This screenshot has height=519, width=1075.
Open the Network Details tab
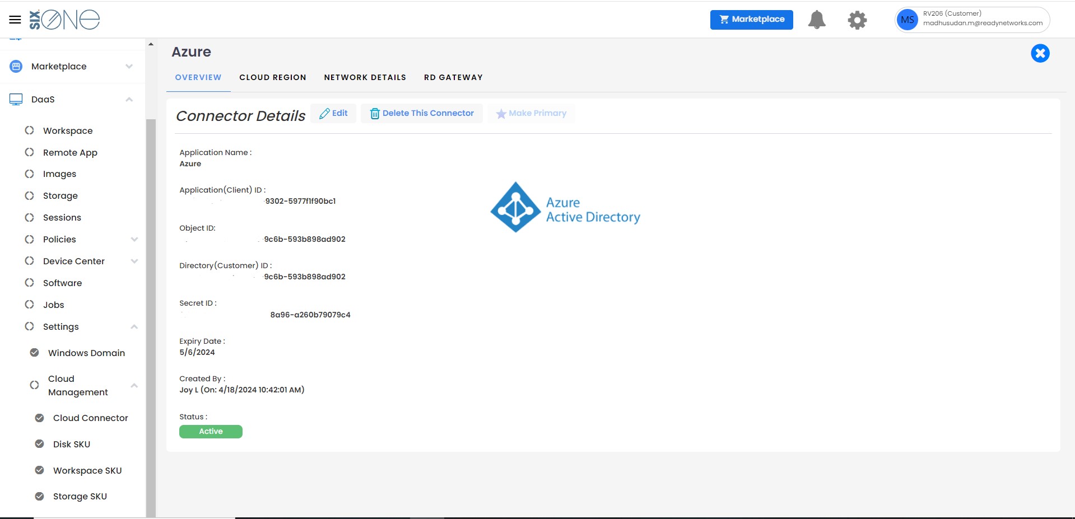click(x=365, y=77)
